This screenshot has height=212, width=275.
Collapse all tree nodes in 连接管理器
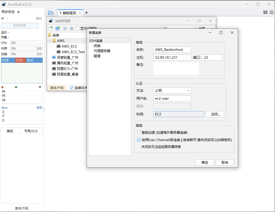(x=65, y=29)
